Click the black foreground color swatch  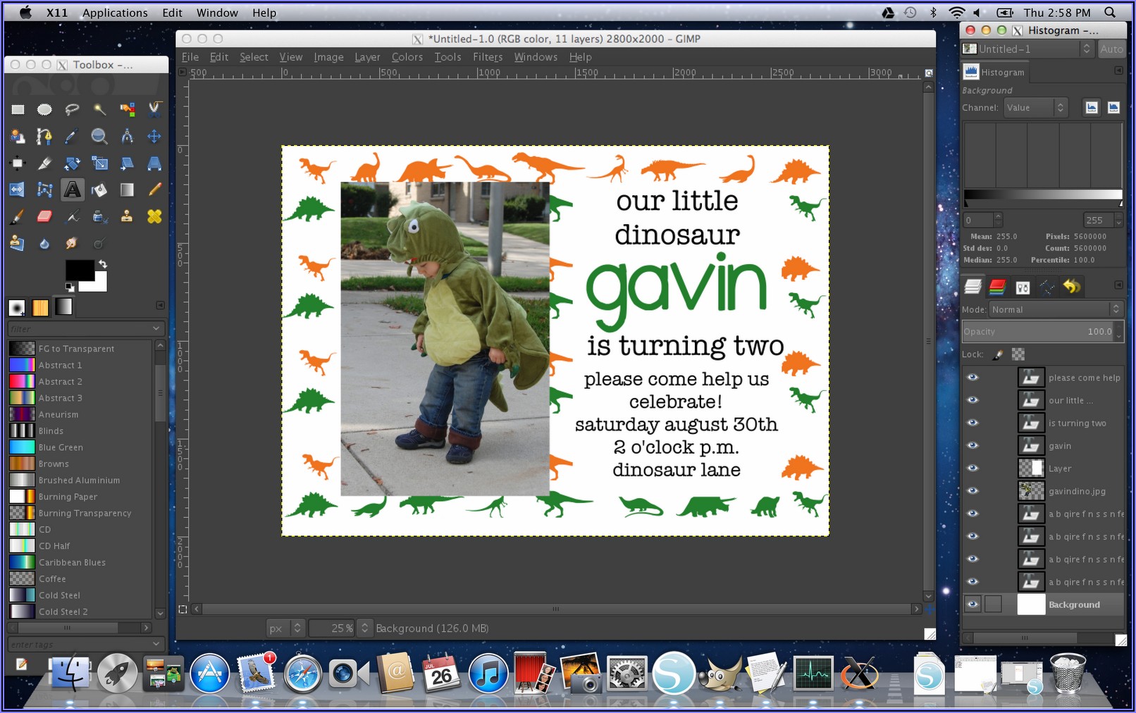(x=79, y=270)
